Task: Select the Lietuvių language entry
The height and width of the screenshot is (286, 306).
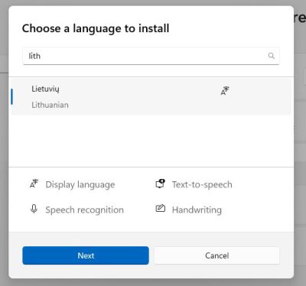Action: [x=151, y=96]
